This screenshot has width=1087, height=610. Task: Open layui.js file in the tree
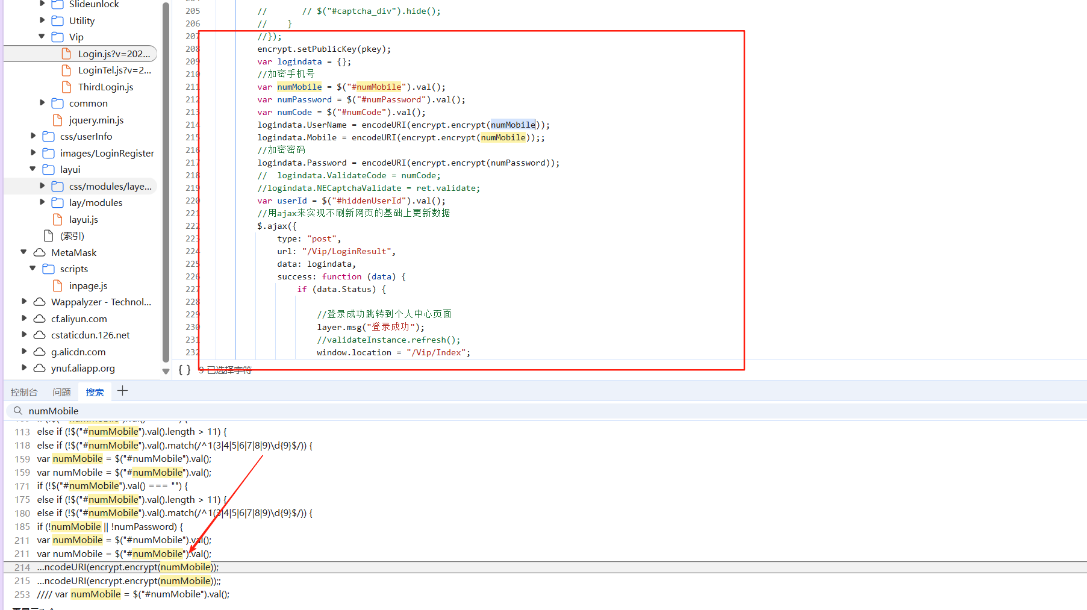click(83, 219)
